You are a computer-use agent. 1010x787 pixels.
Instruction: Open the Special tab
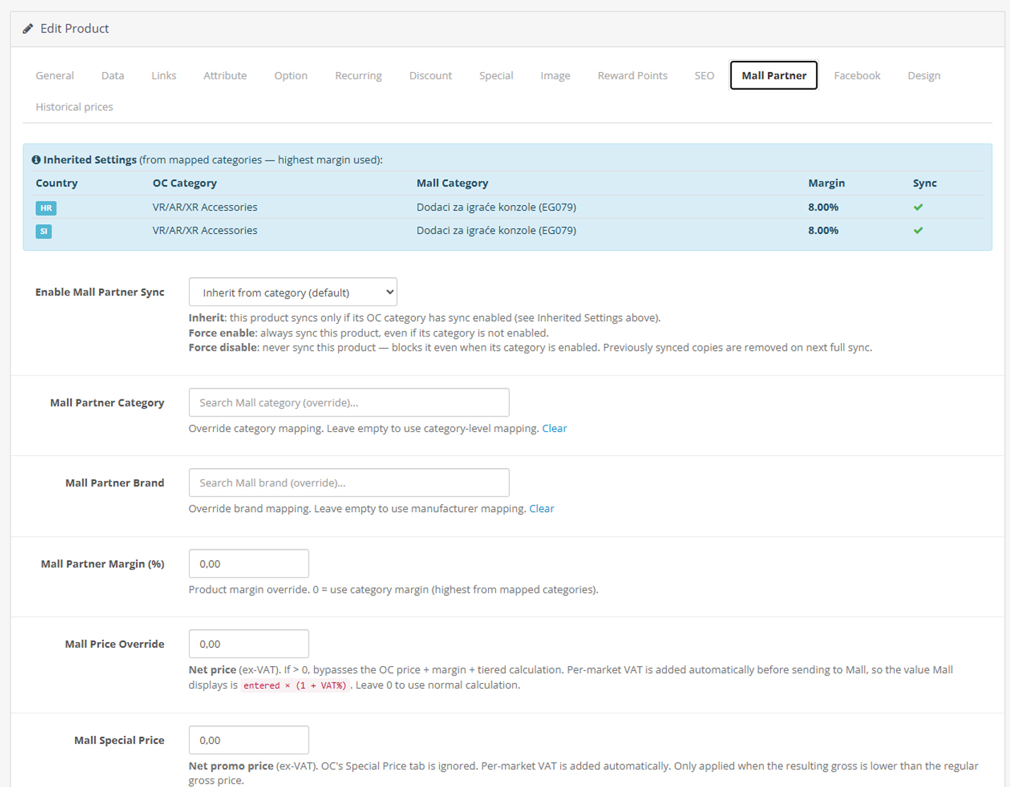tap(496, 76)
